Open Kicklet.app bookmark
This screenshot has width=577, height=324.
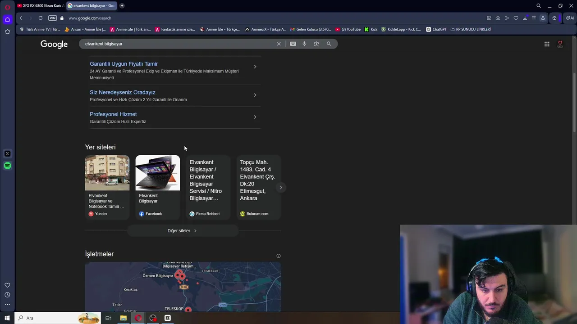pyautogui.click(x=401, y=29)
